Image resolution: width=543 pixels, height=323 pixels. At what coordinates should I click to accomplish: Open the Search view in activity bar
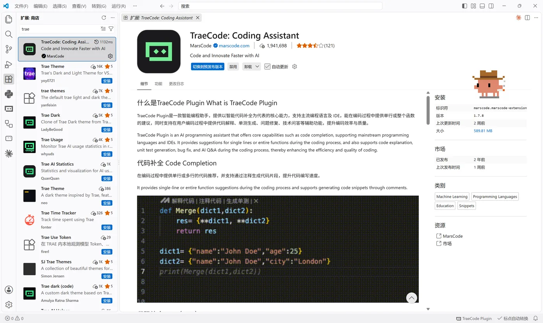(x=9, y=35)
